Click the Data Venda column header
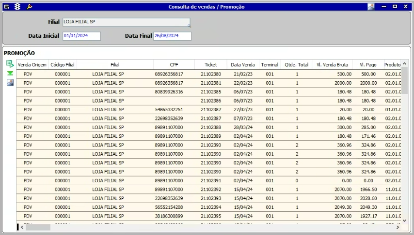This screenshot has width=414, height=235. pos(243,65)
